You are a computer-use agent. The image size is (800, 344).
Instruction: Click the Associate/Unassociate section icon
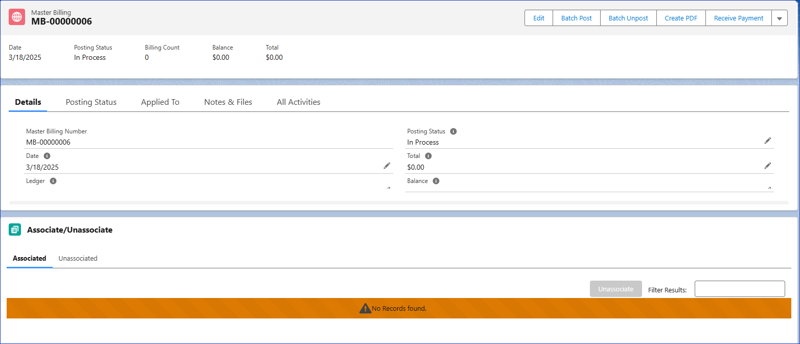tap(15, 230)
